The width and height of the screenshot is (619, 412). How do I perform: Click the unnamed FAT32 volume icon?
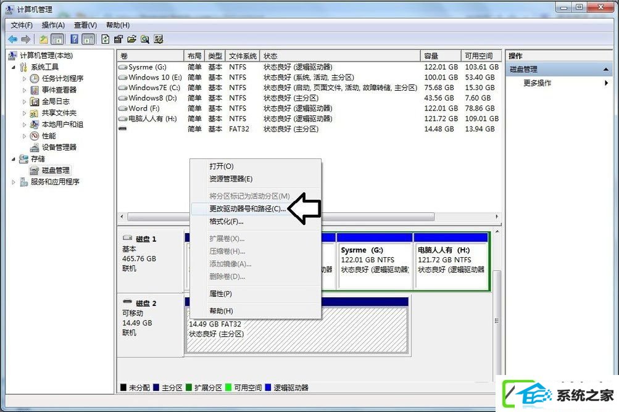[123, 129]
